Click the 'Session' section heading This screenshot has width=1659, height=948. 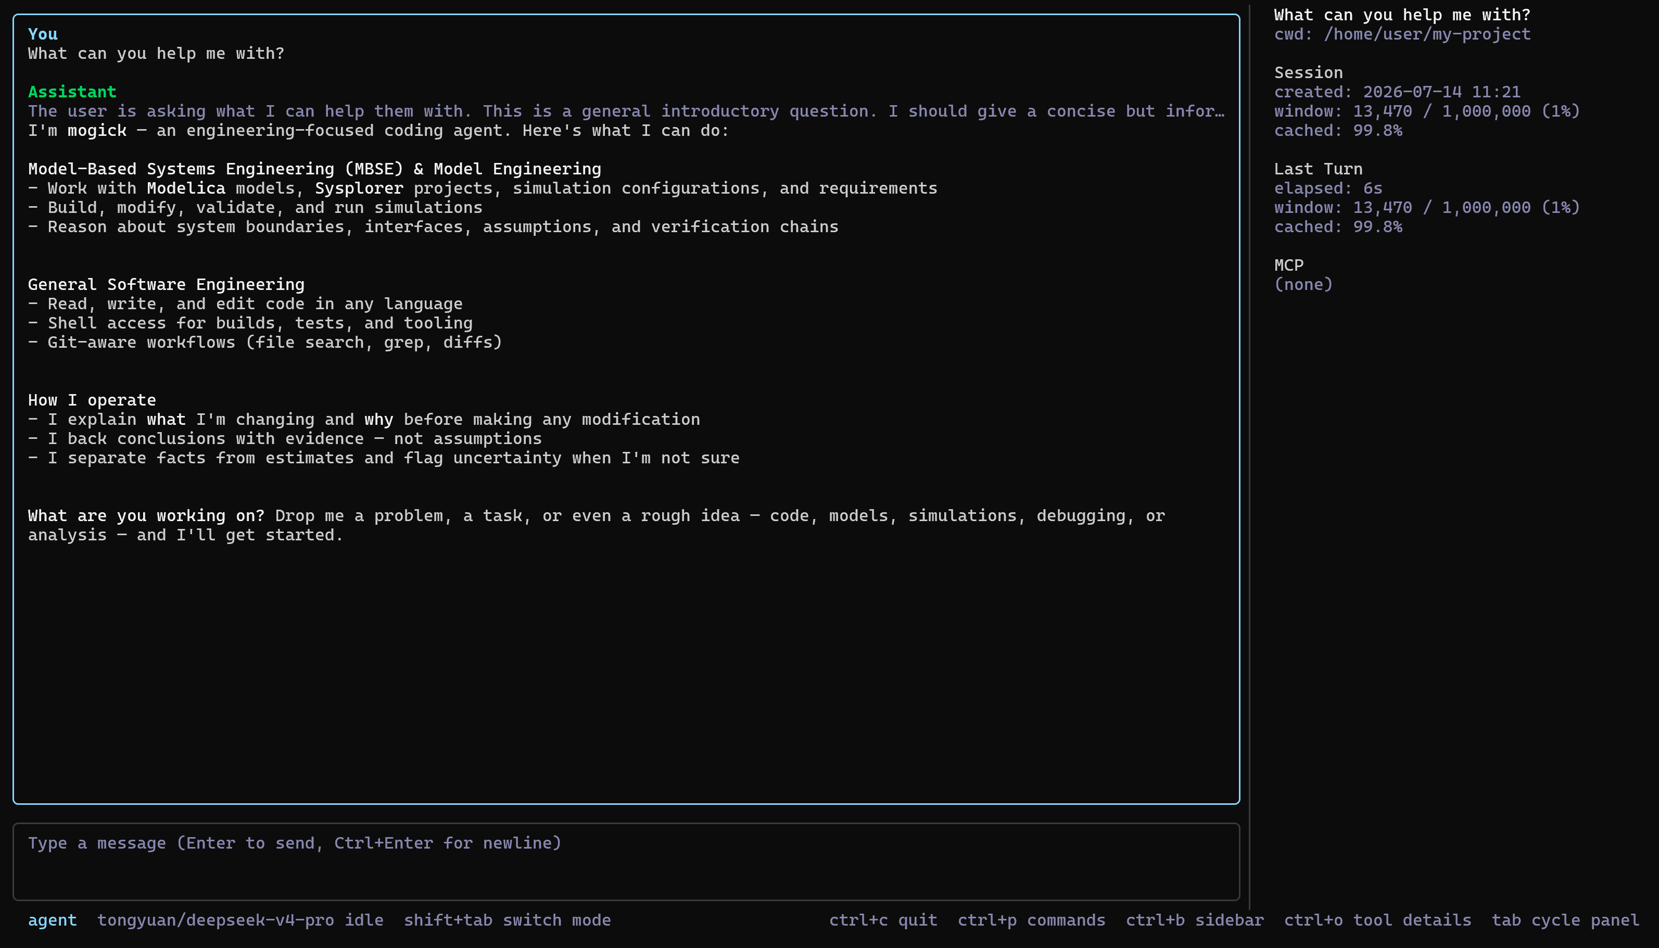pos(1308,72)
